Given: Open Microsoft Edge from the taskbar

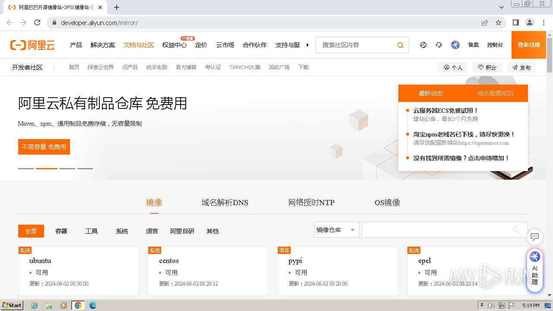Looking at the screenshot, I should tap(92, 305).
